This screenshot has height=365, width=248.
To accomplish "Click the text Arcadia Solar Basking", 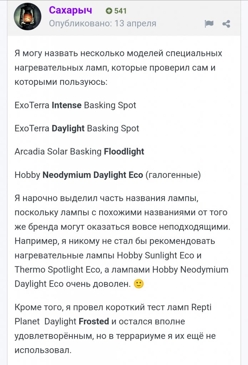I will (58, 151).
